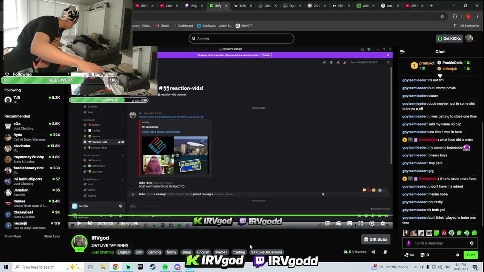Open nexusjd channel in sidebar
The width and height of the screenshot is (484, 272).
point(32,226)
